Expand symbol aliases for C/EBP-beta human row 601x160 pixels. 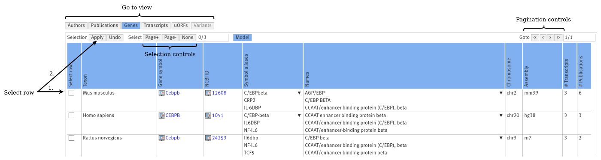299,116
